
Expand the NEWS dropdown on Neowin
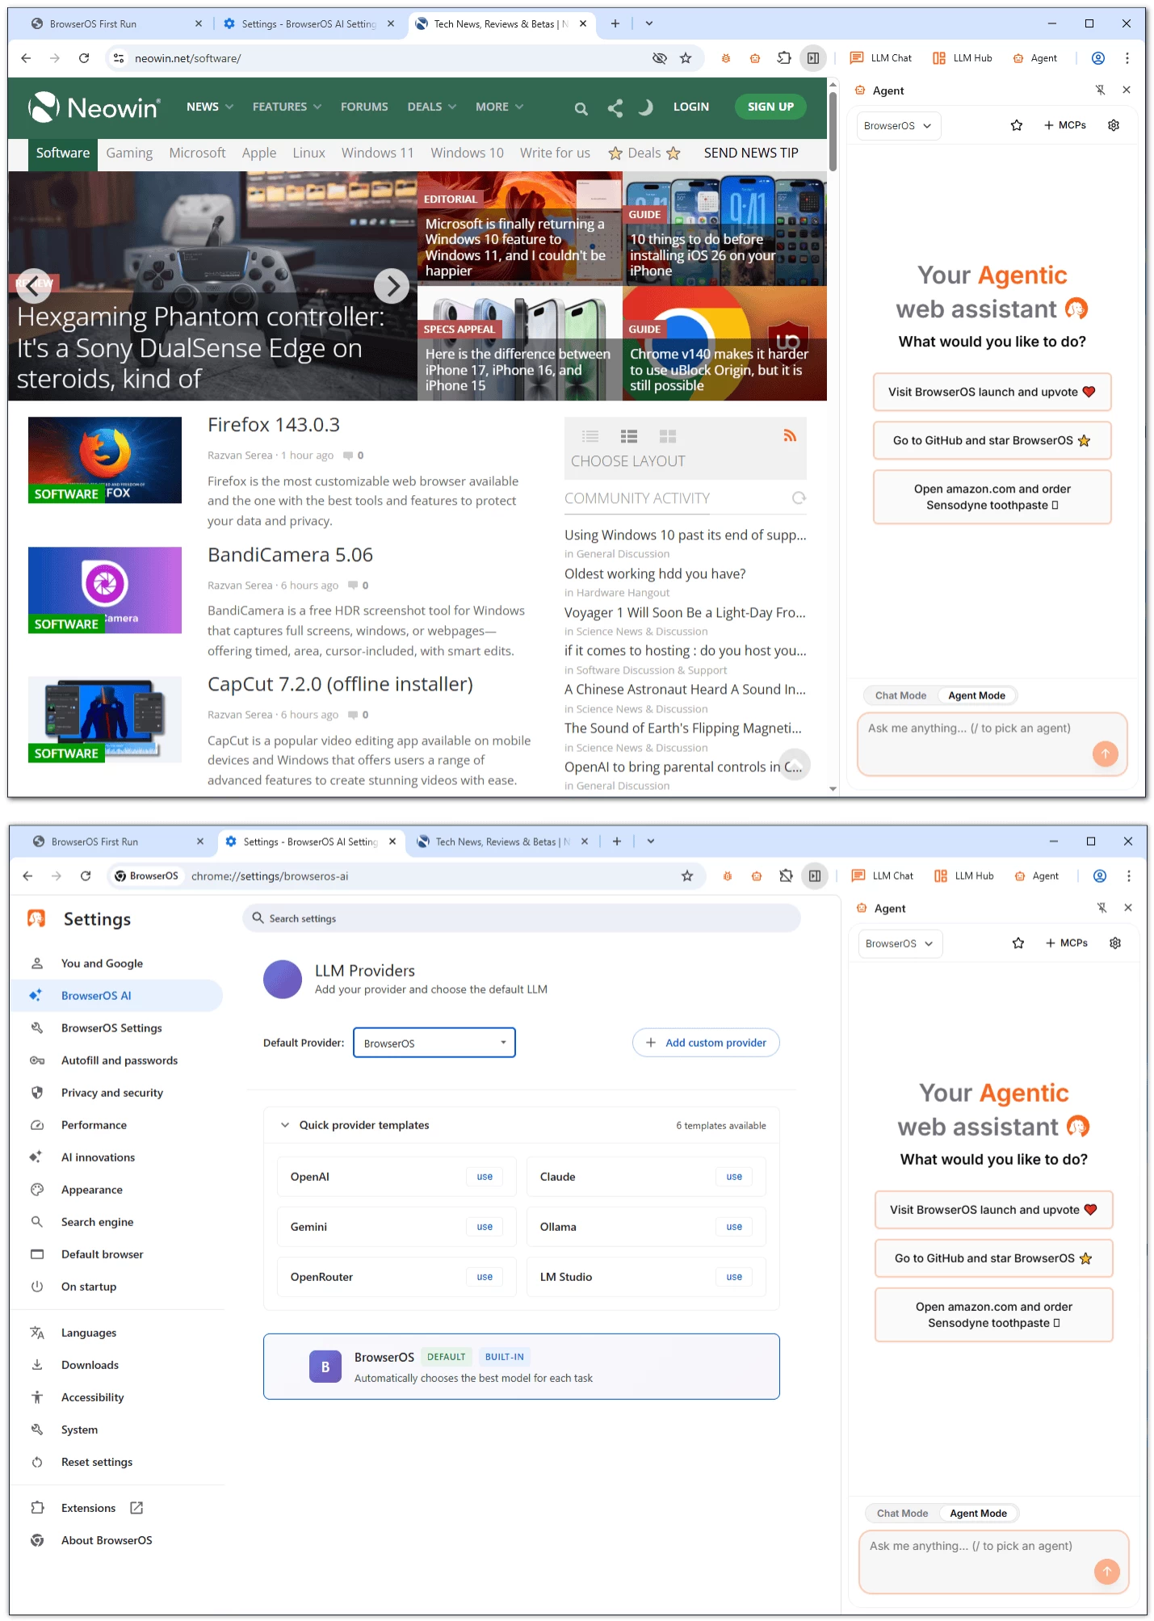click(x=210, y=107)
